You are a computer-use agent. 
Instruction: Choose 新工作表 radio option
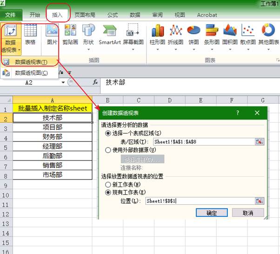(109, 184)
